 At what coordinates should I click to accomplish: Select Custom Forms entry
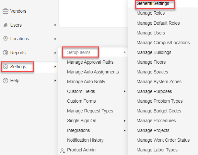coord(81,101)
